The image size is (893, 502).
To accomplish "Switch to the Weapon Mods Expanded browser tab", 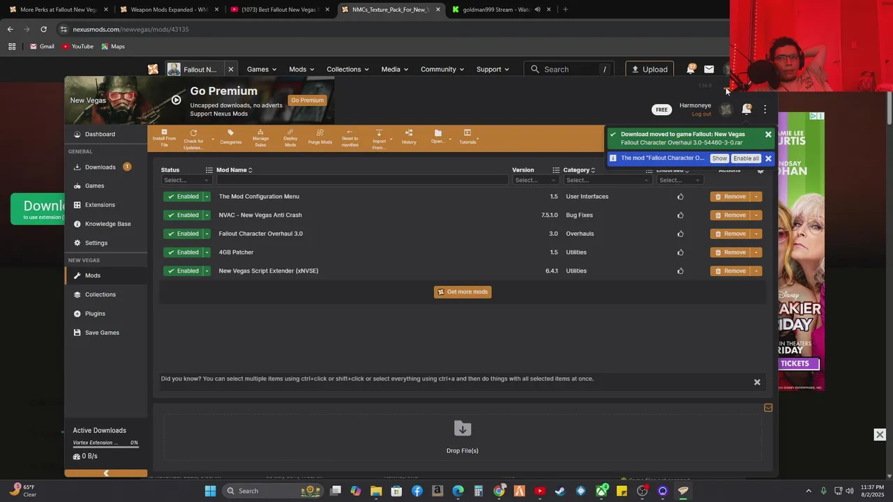I will pos(170,10).
